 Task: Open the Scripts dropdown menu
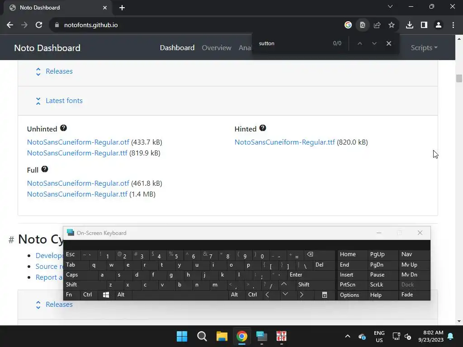click(x=424, y=47)
